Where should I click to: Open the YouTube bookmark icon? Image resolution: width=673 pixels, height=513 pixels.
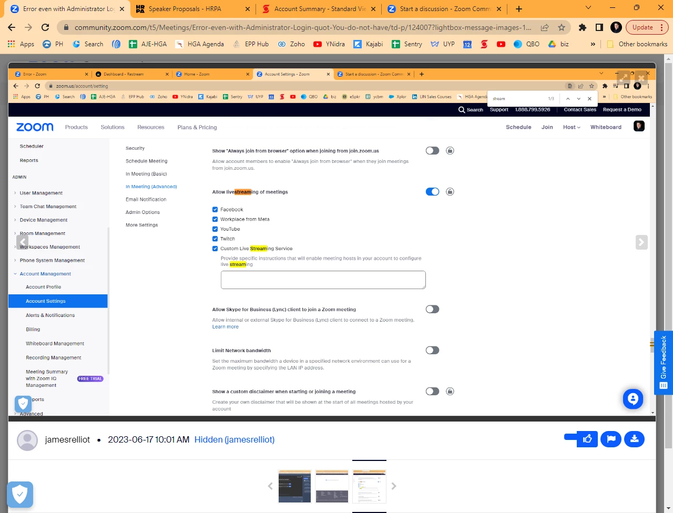click(501, 44)
